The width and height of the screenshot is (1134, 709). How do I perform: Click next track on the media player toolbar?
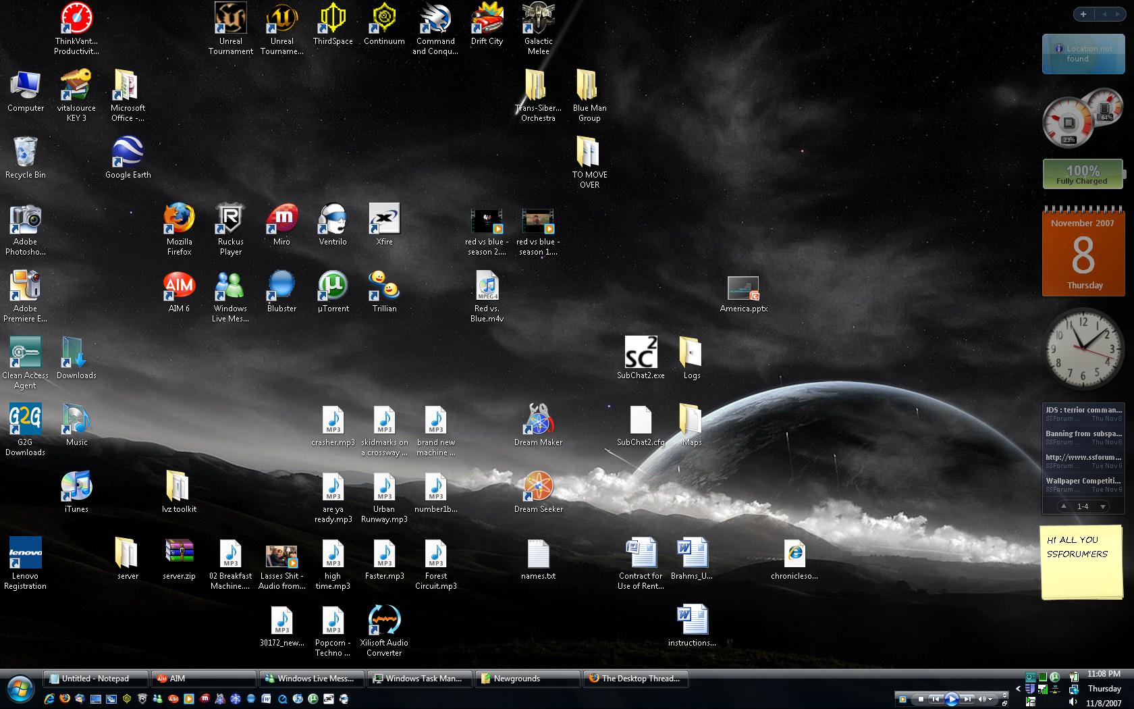click(x=967, y=699)
